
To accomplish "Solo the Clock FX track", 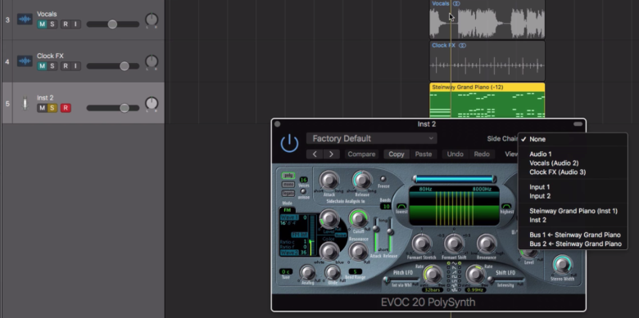I will [x=52, y=66].
